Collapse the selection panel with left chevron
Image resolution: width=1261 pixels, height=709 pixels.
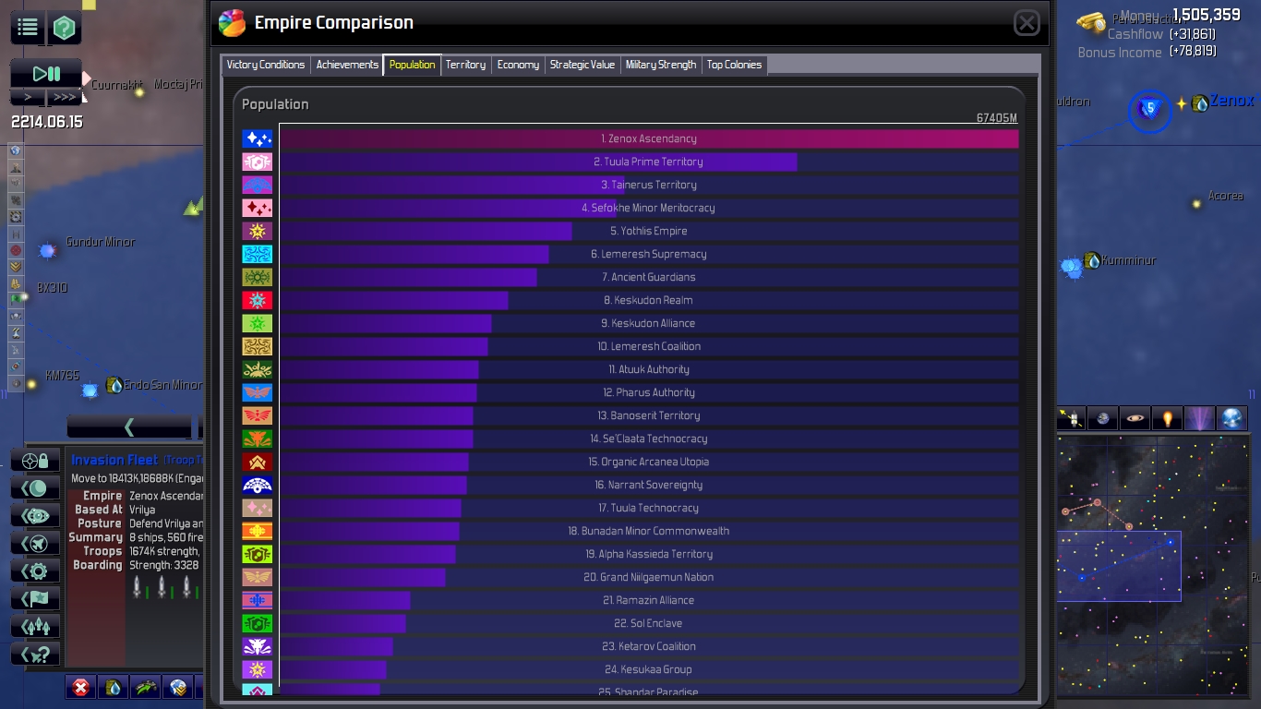point(129,427)
